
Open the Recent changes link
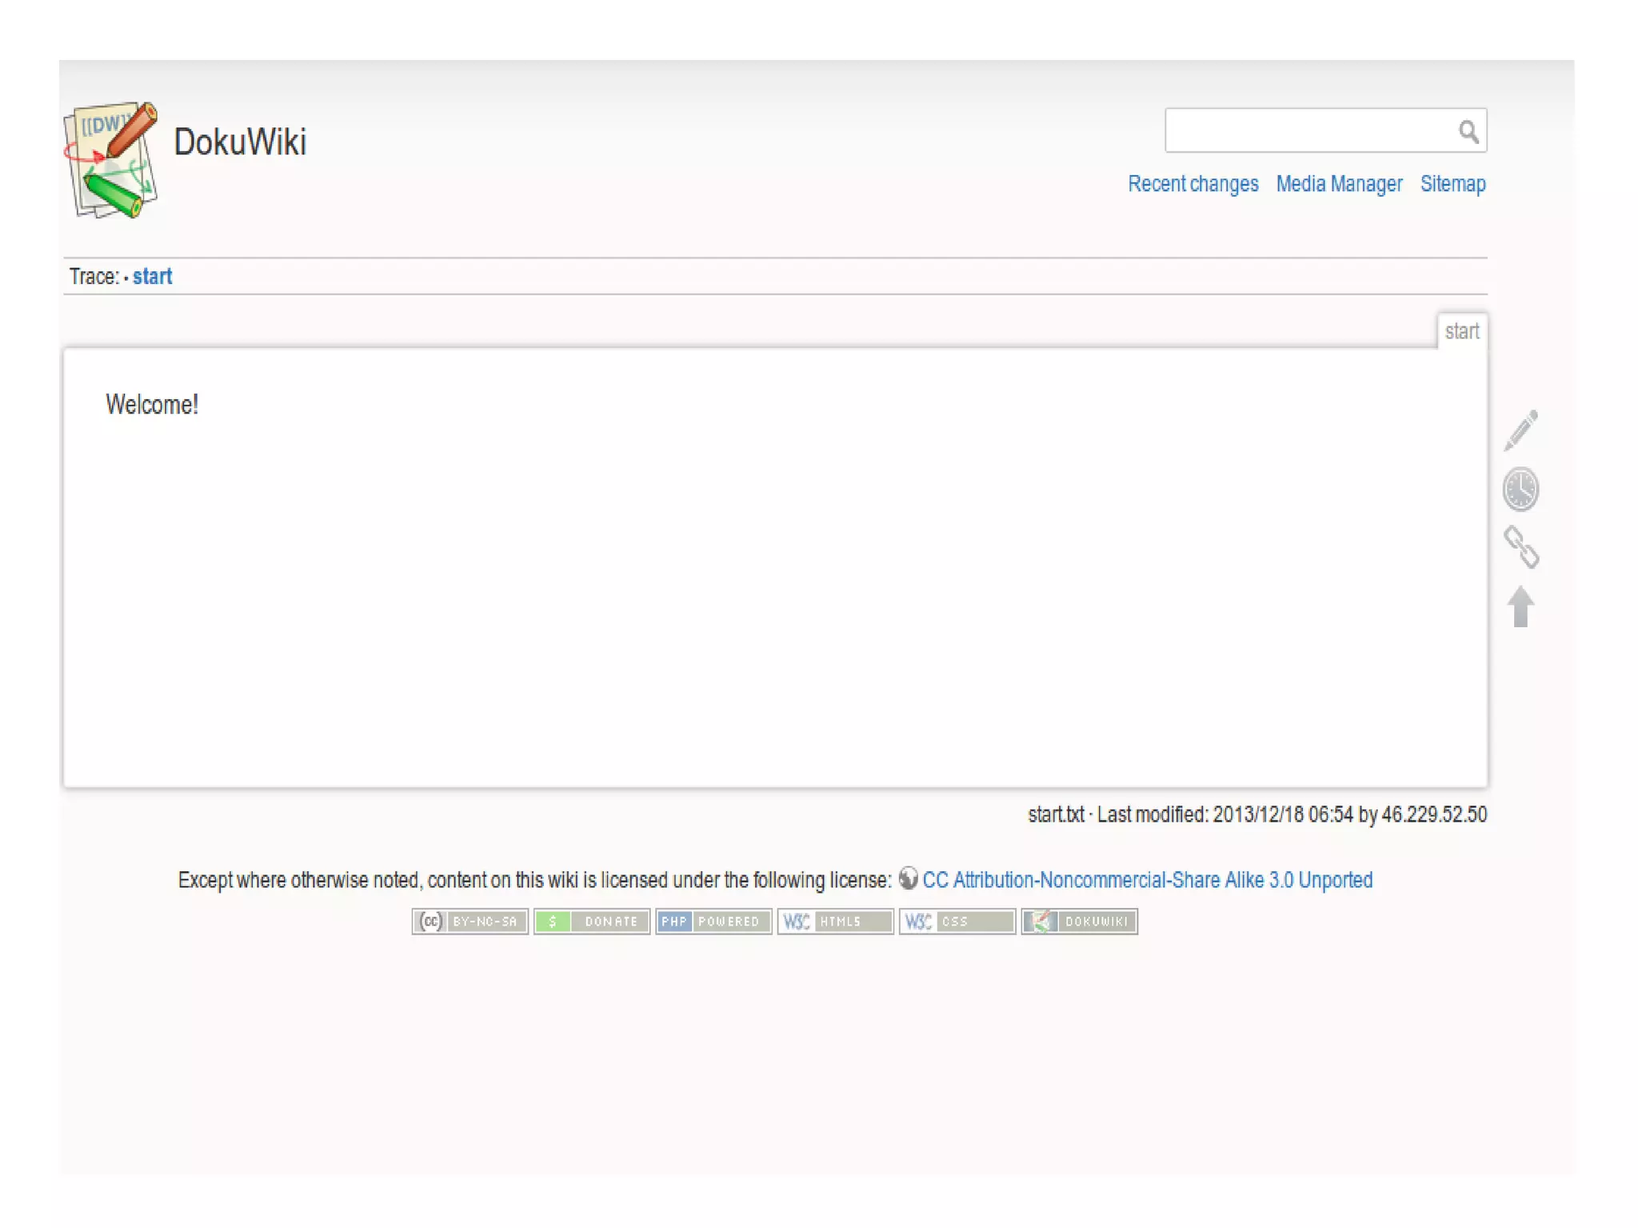coord(1193,184)
